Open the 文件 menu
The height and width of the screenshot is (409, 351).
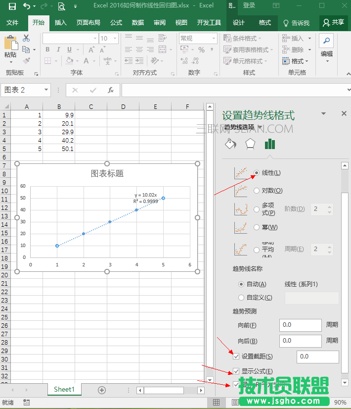[12, 23]
